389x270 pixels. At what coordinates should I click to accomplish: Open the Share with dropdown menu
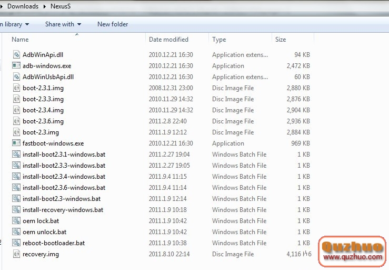click(x=63, y=24)
